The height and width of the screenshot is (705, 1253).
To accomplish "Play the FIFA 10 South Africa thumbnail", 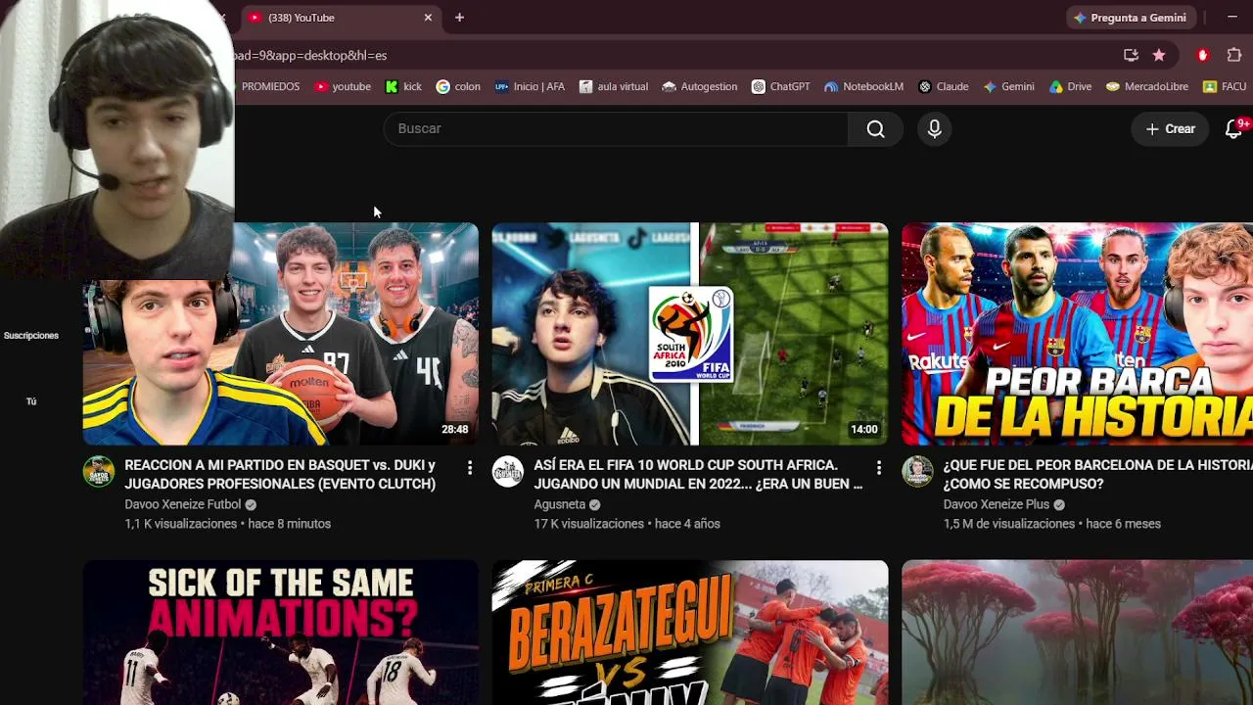I will click(x=690, y=334).
